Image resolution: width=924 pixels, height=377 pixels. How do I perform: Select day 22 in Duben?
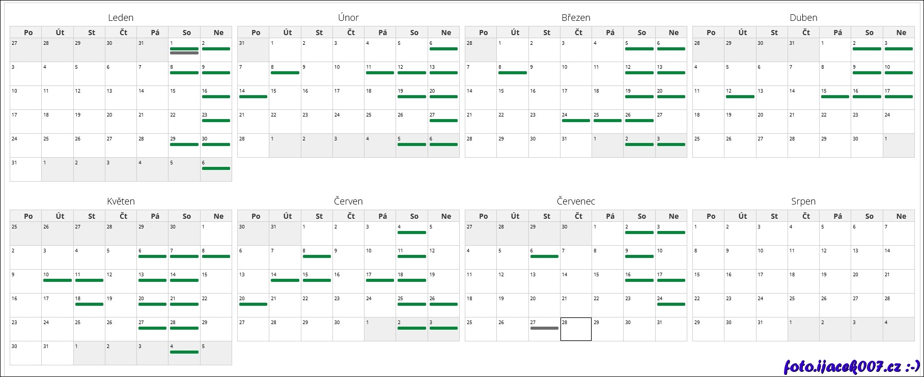(835, 122)
